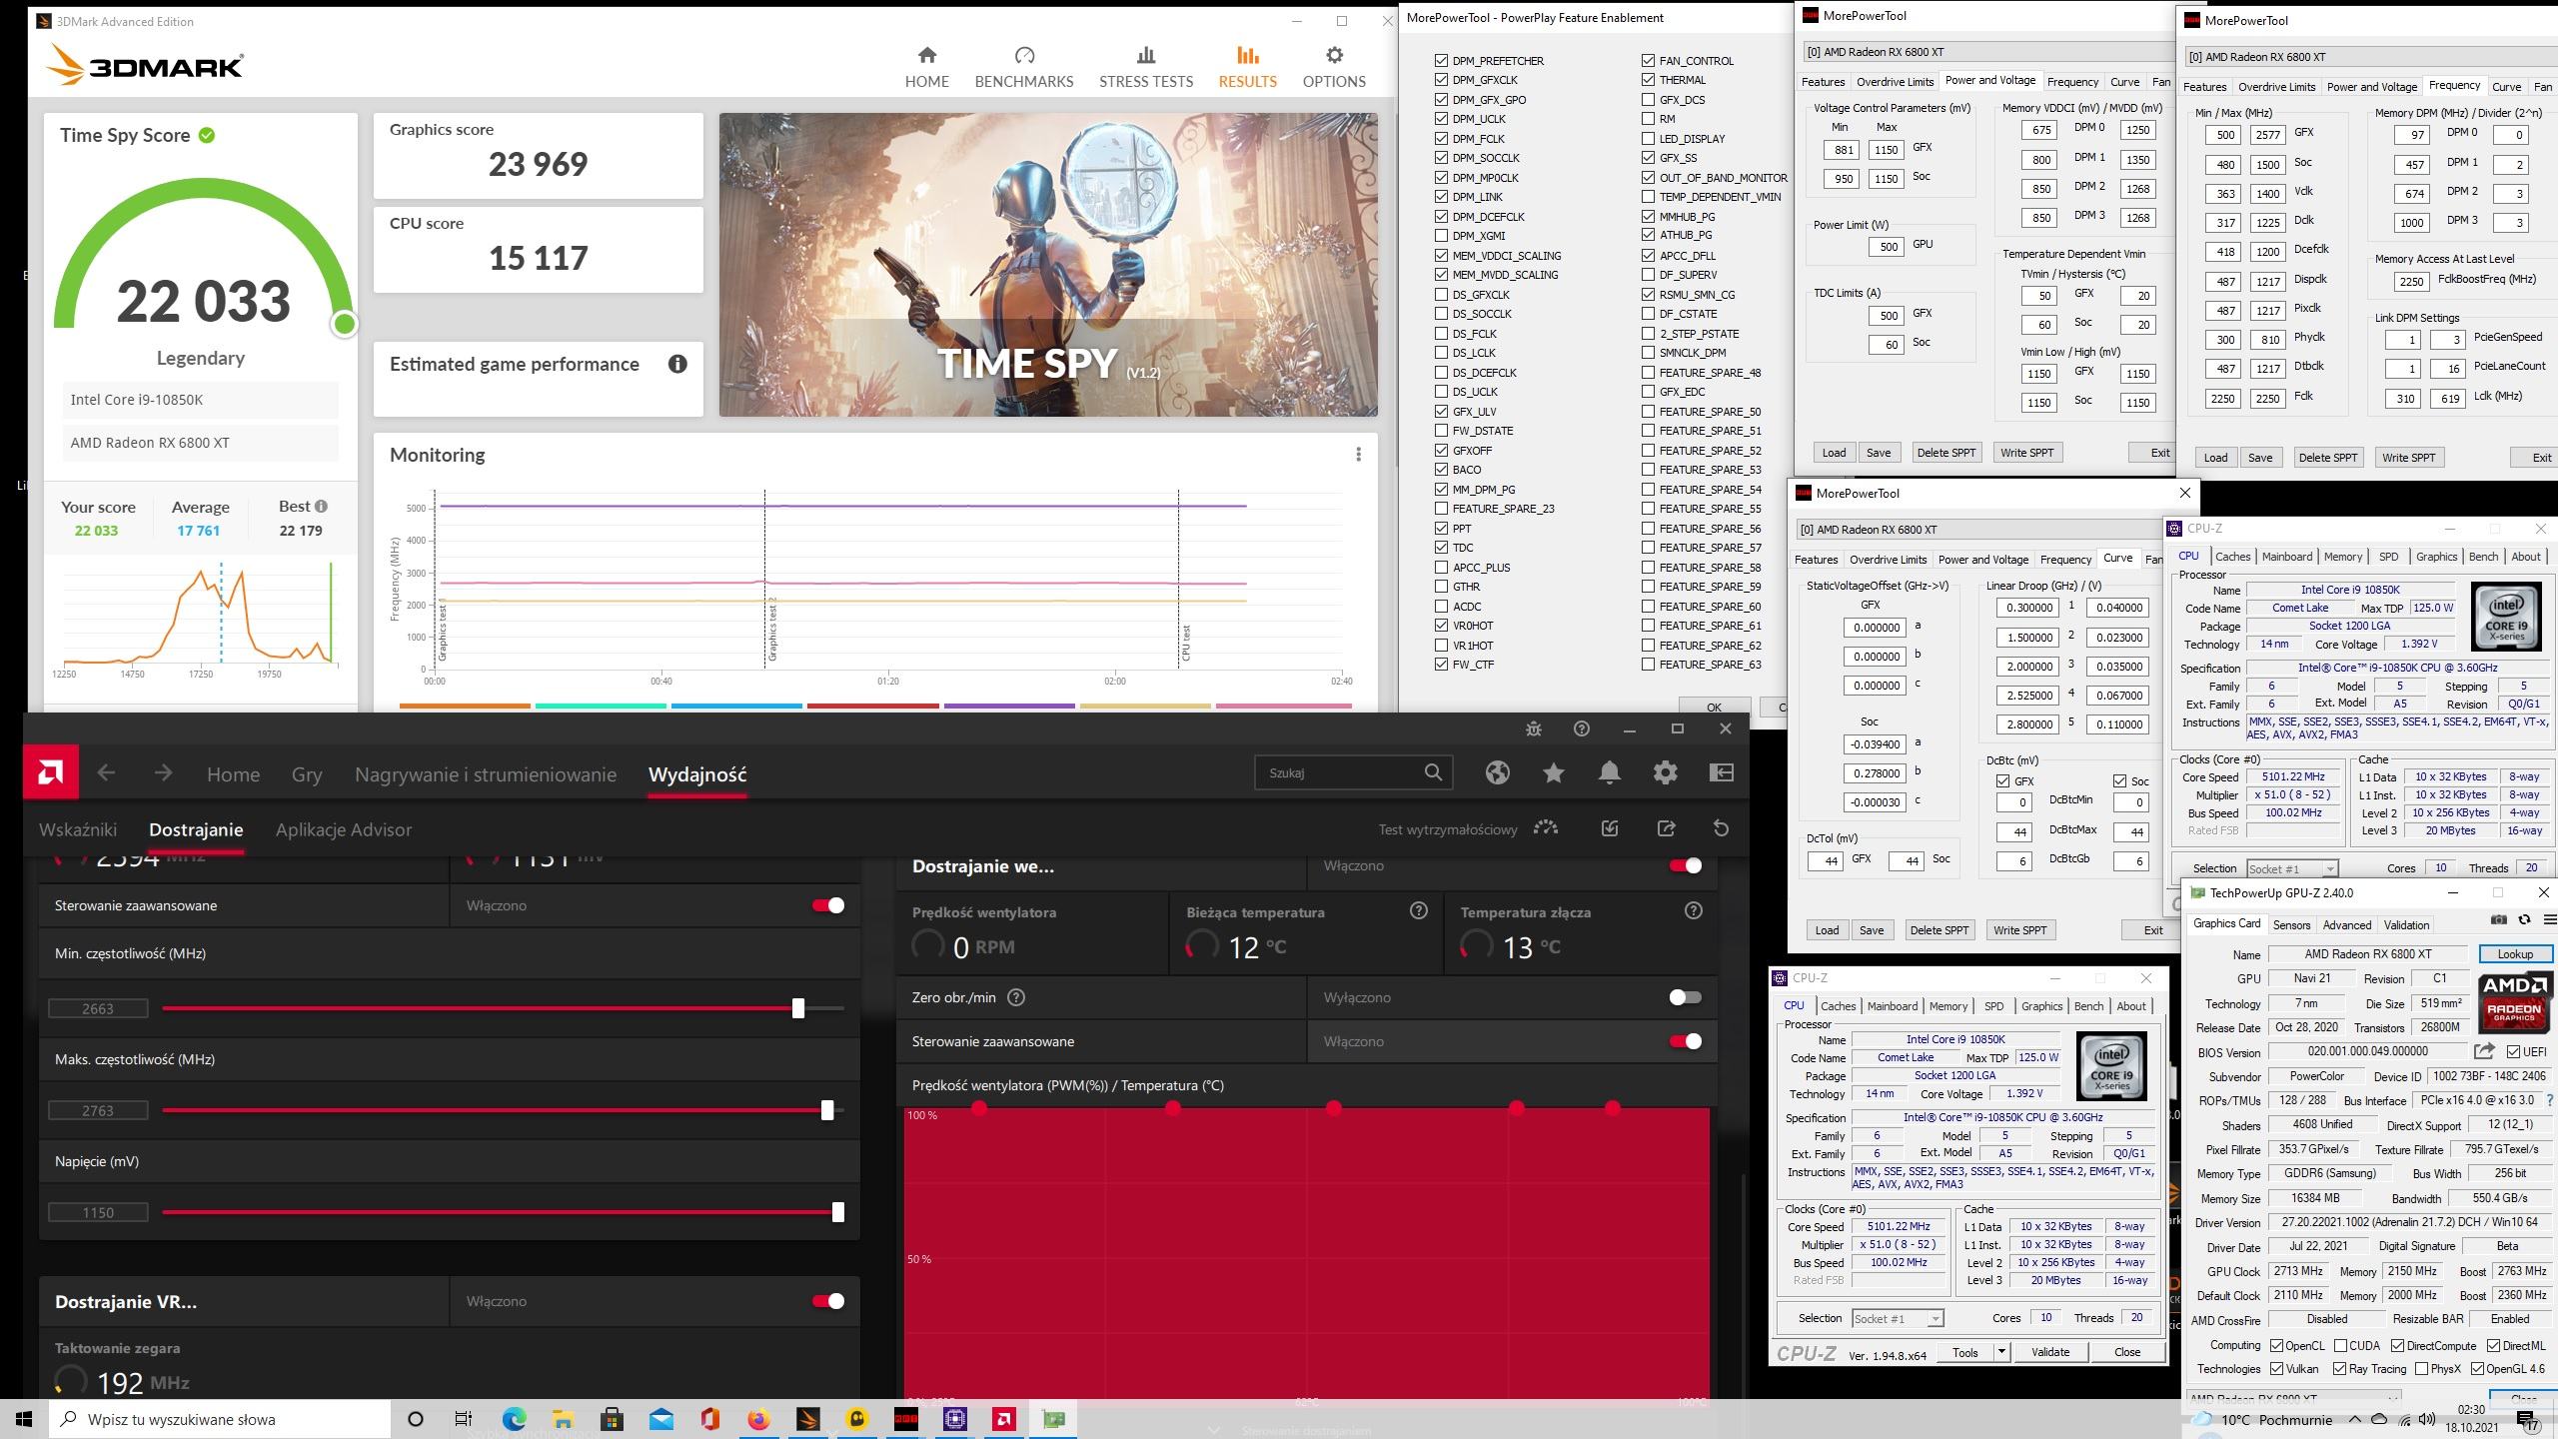Open the AMD software settings gear
Viewport: 2572px width, 1439px height.
tap(1665, 772)
